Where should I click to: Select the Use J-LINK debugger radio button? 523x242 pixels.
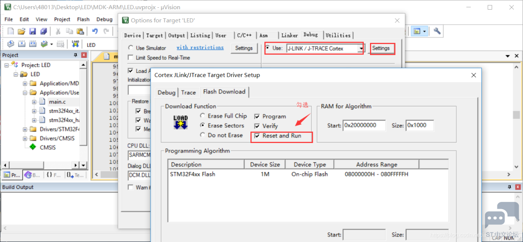click(268, 48)
